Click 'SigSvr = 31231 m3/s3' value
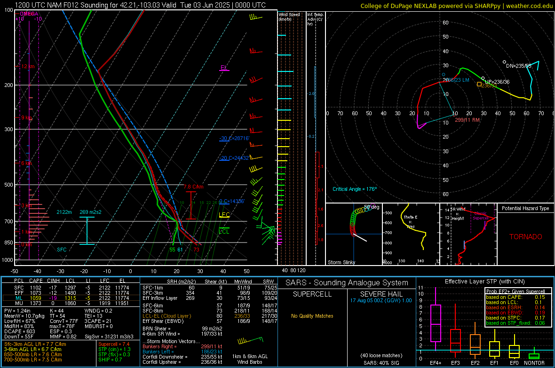The height and width of the screenshot is (368, 555). [109, 337]
